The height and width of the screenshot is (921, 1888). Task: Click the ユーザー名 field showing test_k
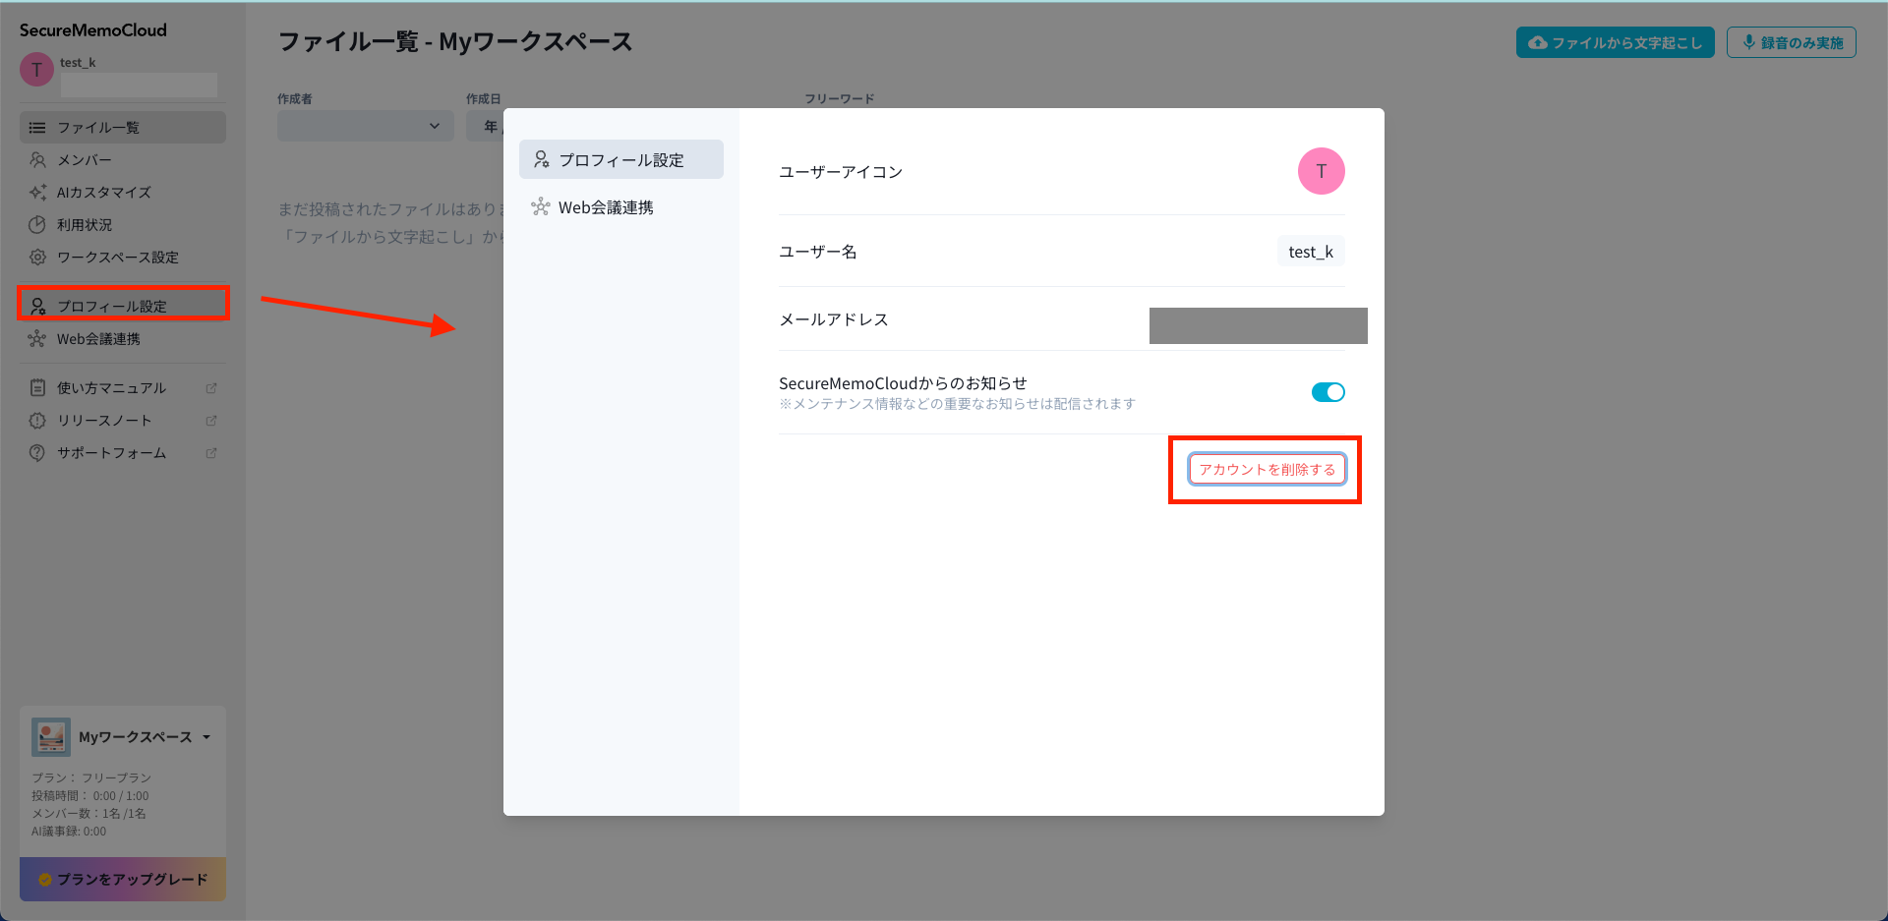pos(1310,252)
